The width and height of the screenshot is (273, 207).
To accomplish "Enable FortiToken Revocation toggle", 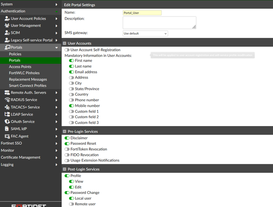I will [67, 149].
